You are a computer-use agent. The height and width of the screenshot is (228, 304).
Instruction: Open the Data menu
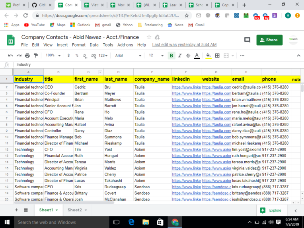(94, 45)
